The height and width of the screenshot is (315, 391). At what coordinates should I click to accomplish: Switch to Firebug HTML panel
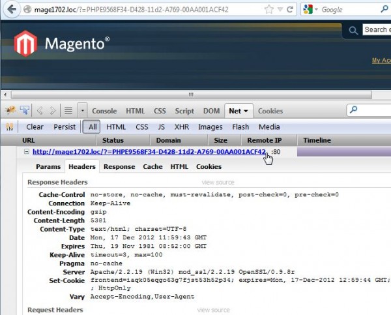click(135, 111)
